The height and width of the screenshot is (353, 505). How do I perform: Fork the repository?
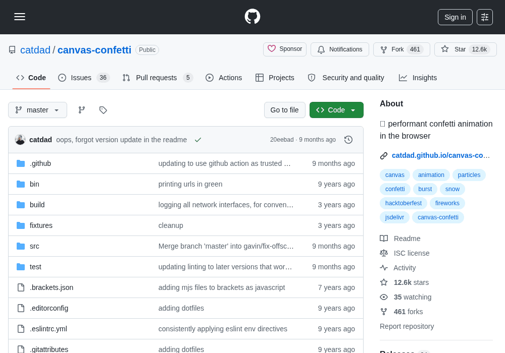click(401, 49)
